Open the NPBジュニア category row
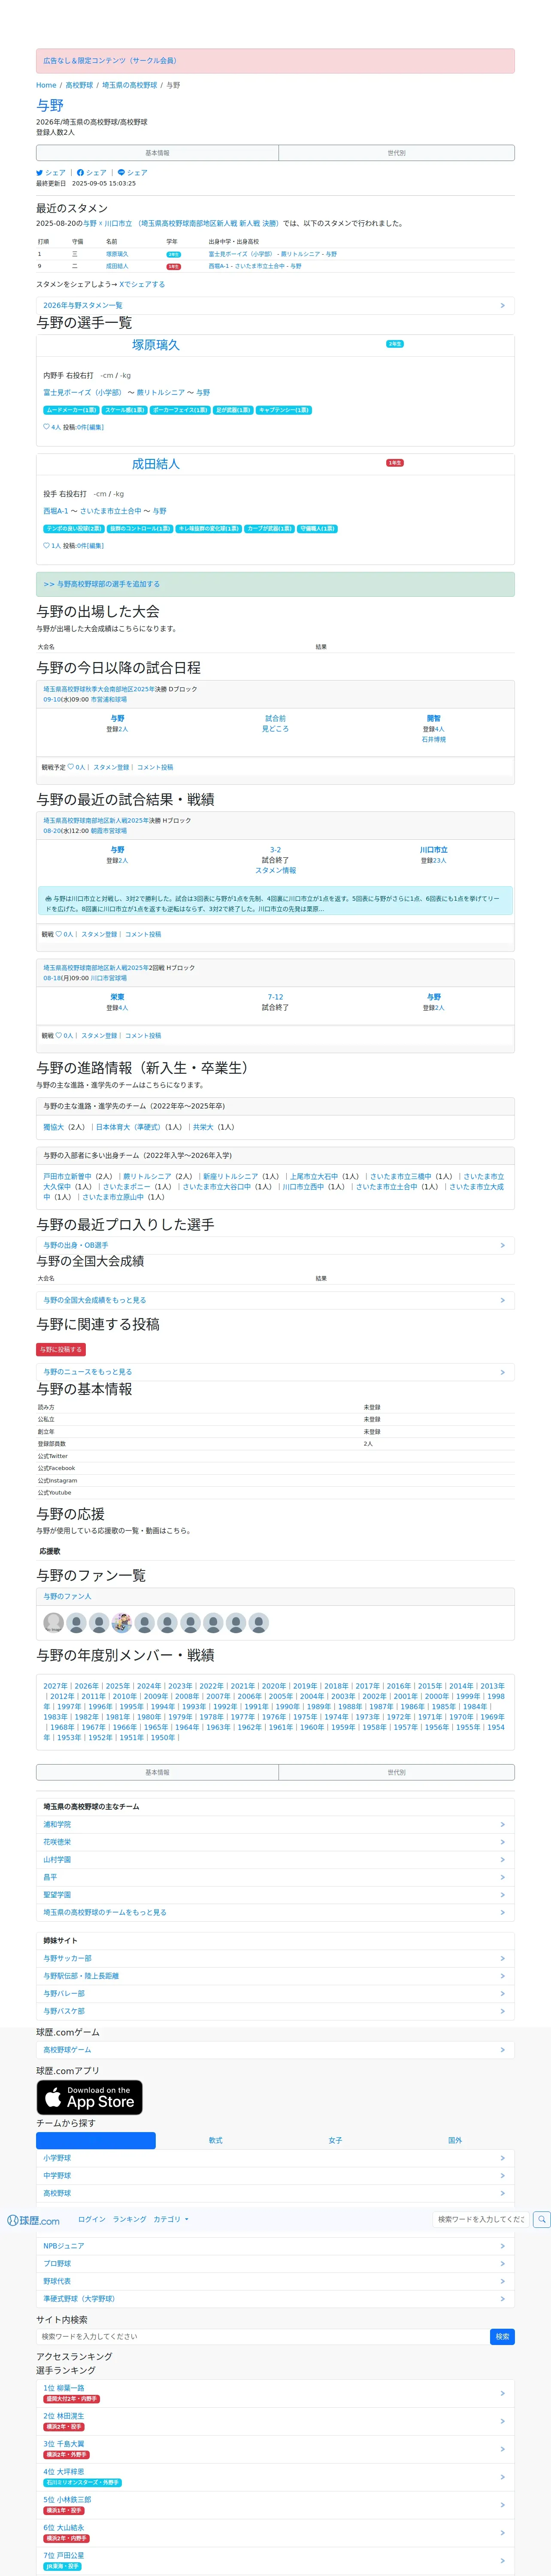This screenshot has width=551, height=2576. coord(275,2246)
